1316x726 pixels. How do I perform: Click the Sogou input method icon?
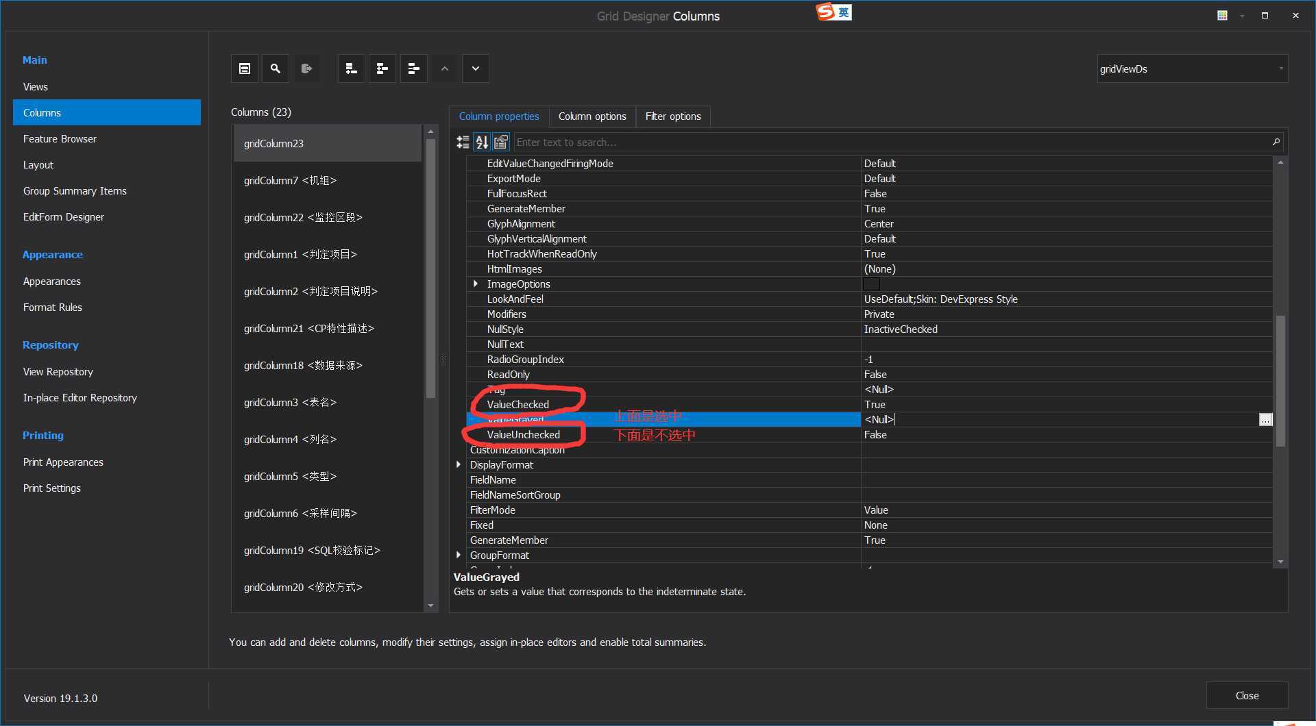coord(833,12)
